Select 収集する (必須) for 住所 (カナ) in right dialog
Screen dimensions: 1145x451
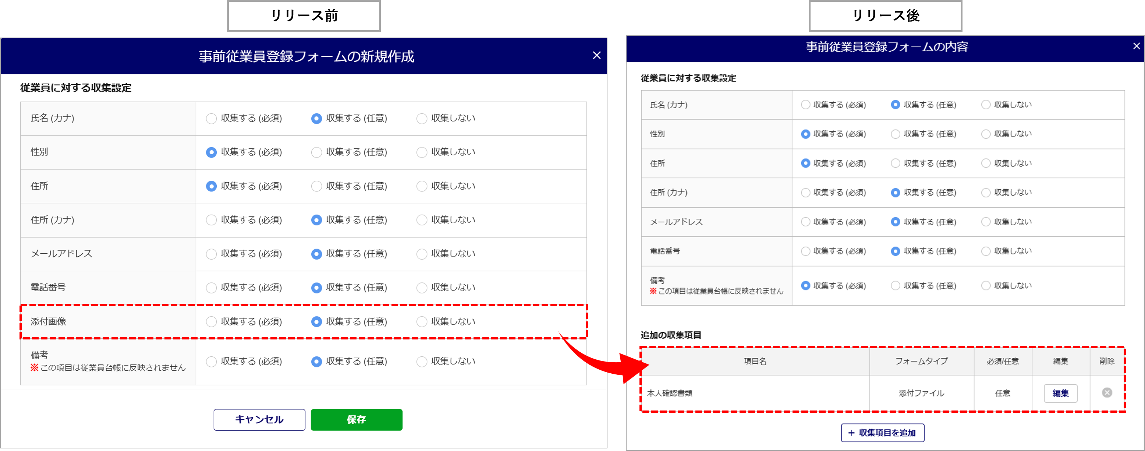805,193
